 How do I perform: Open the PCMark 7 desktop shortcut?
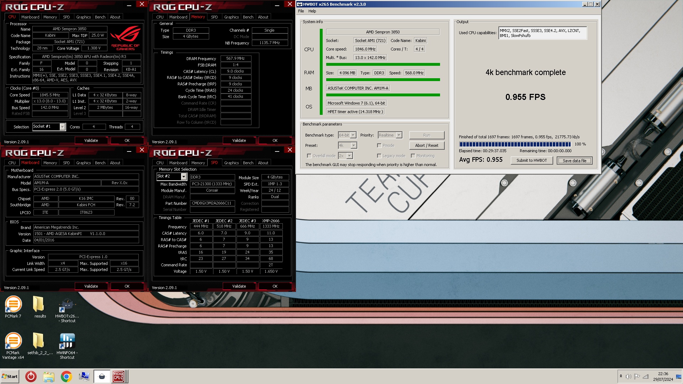point(13,307)
